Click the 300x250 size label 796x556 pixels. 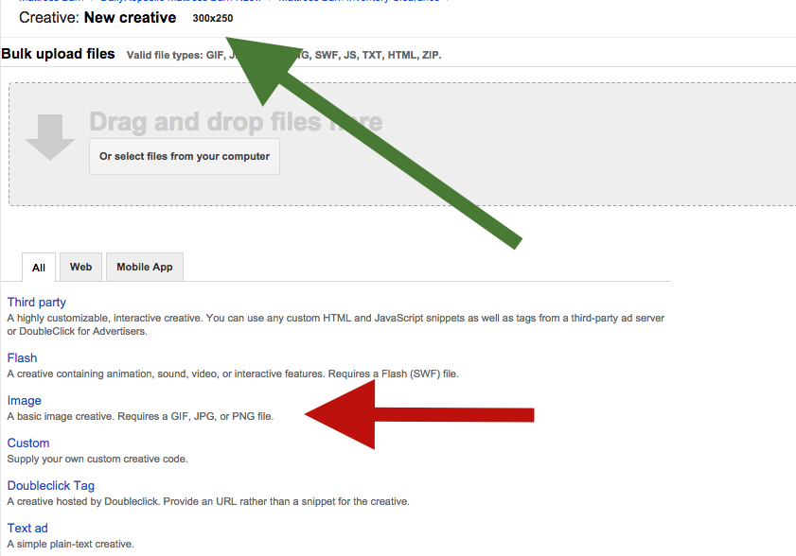(212, 18)
